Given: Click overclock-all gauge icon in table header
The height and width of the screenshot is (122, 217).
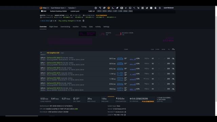Looking at the screenshot, I should [173, 49].
